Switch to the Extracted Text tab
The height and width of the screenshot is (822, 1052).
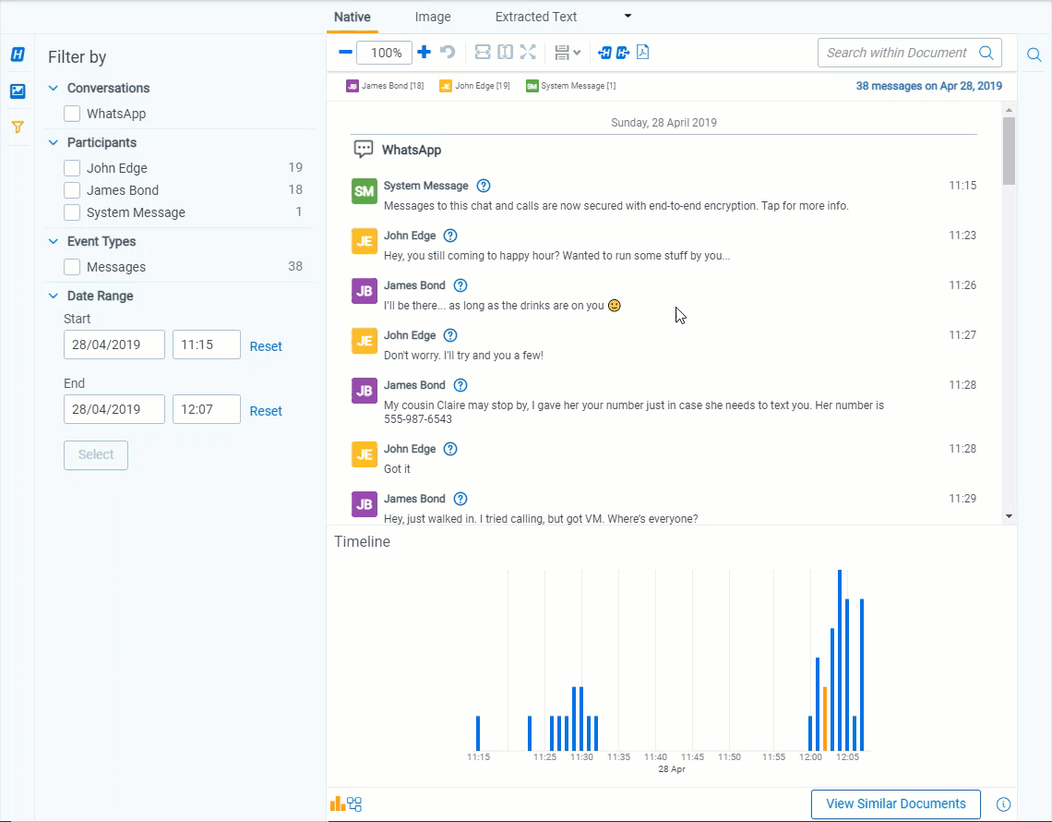click(536, 17)
